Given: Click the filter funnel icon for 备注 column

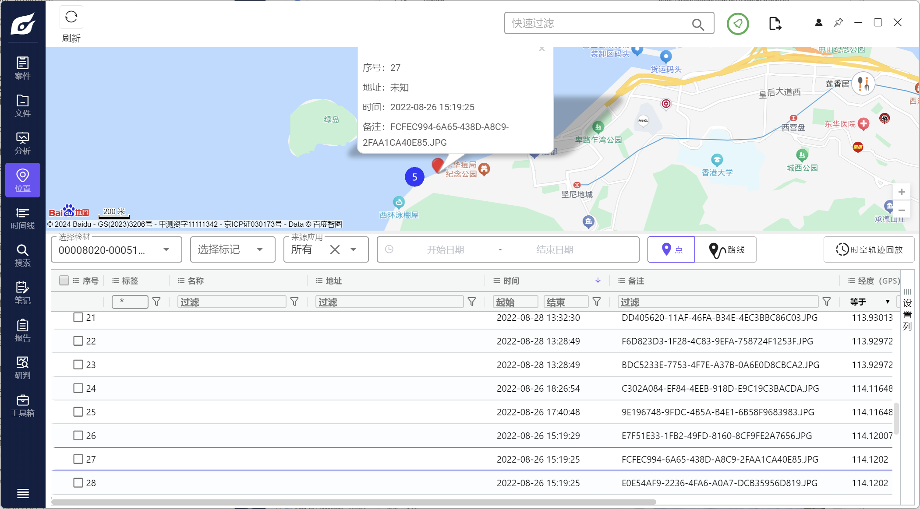Looking at the screenshot, I should click(827, 302).
